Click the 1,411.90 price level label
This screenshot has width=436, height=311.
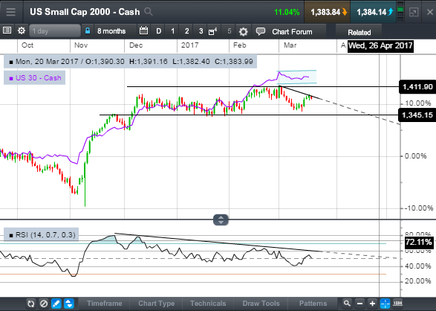tap(417, 87)
